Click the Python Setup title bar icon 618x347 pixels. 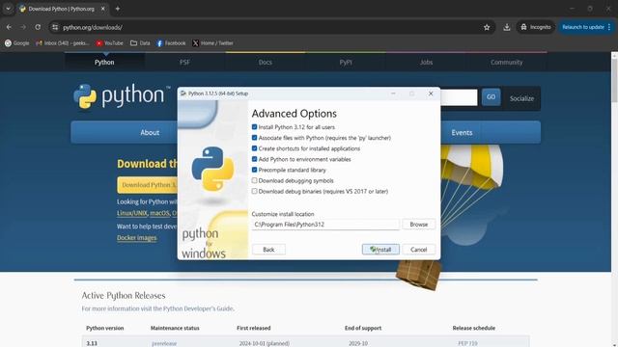pyautogui.click(x=183, y=93)
